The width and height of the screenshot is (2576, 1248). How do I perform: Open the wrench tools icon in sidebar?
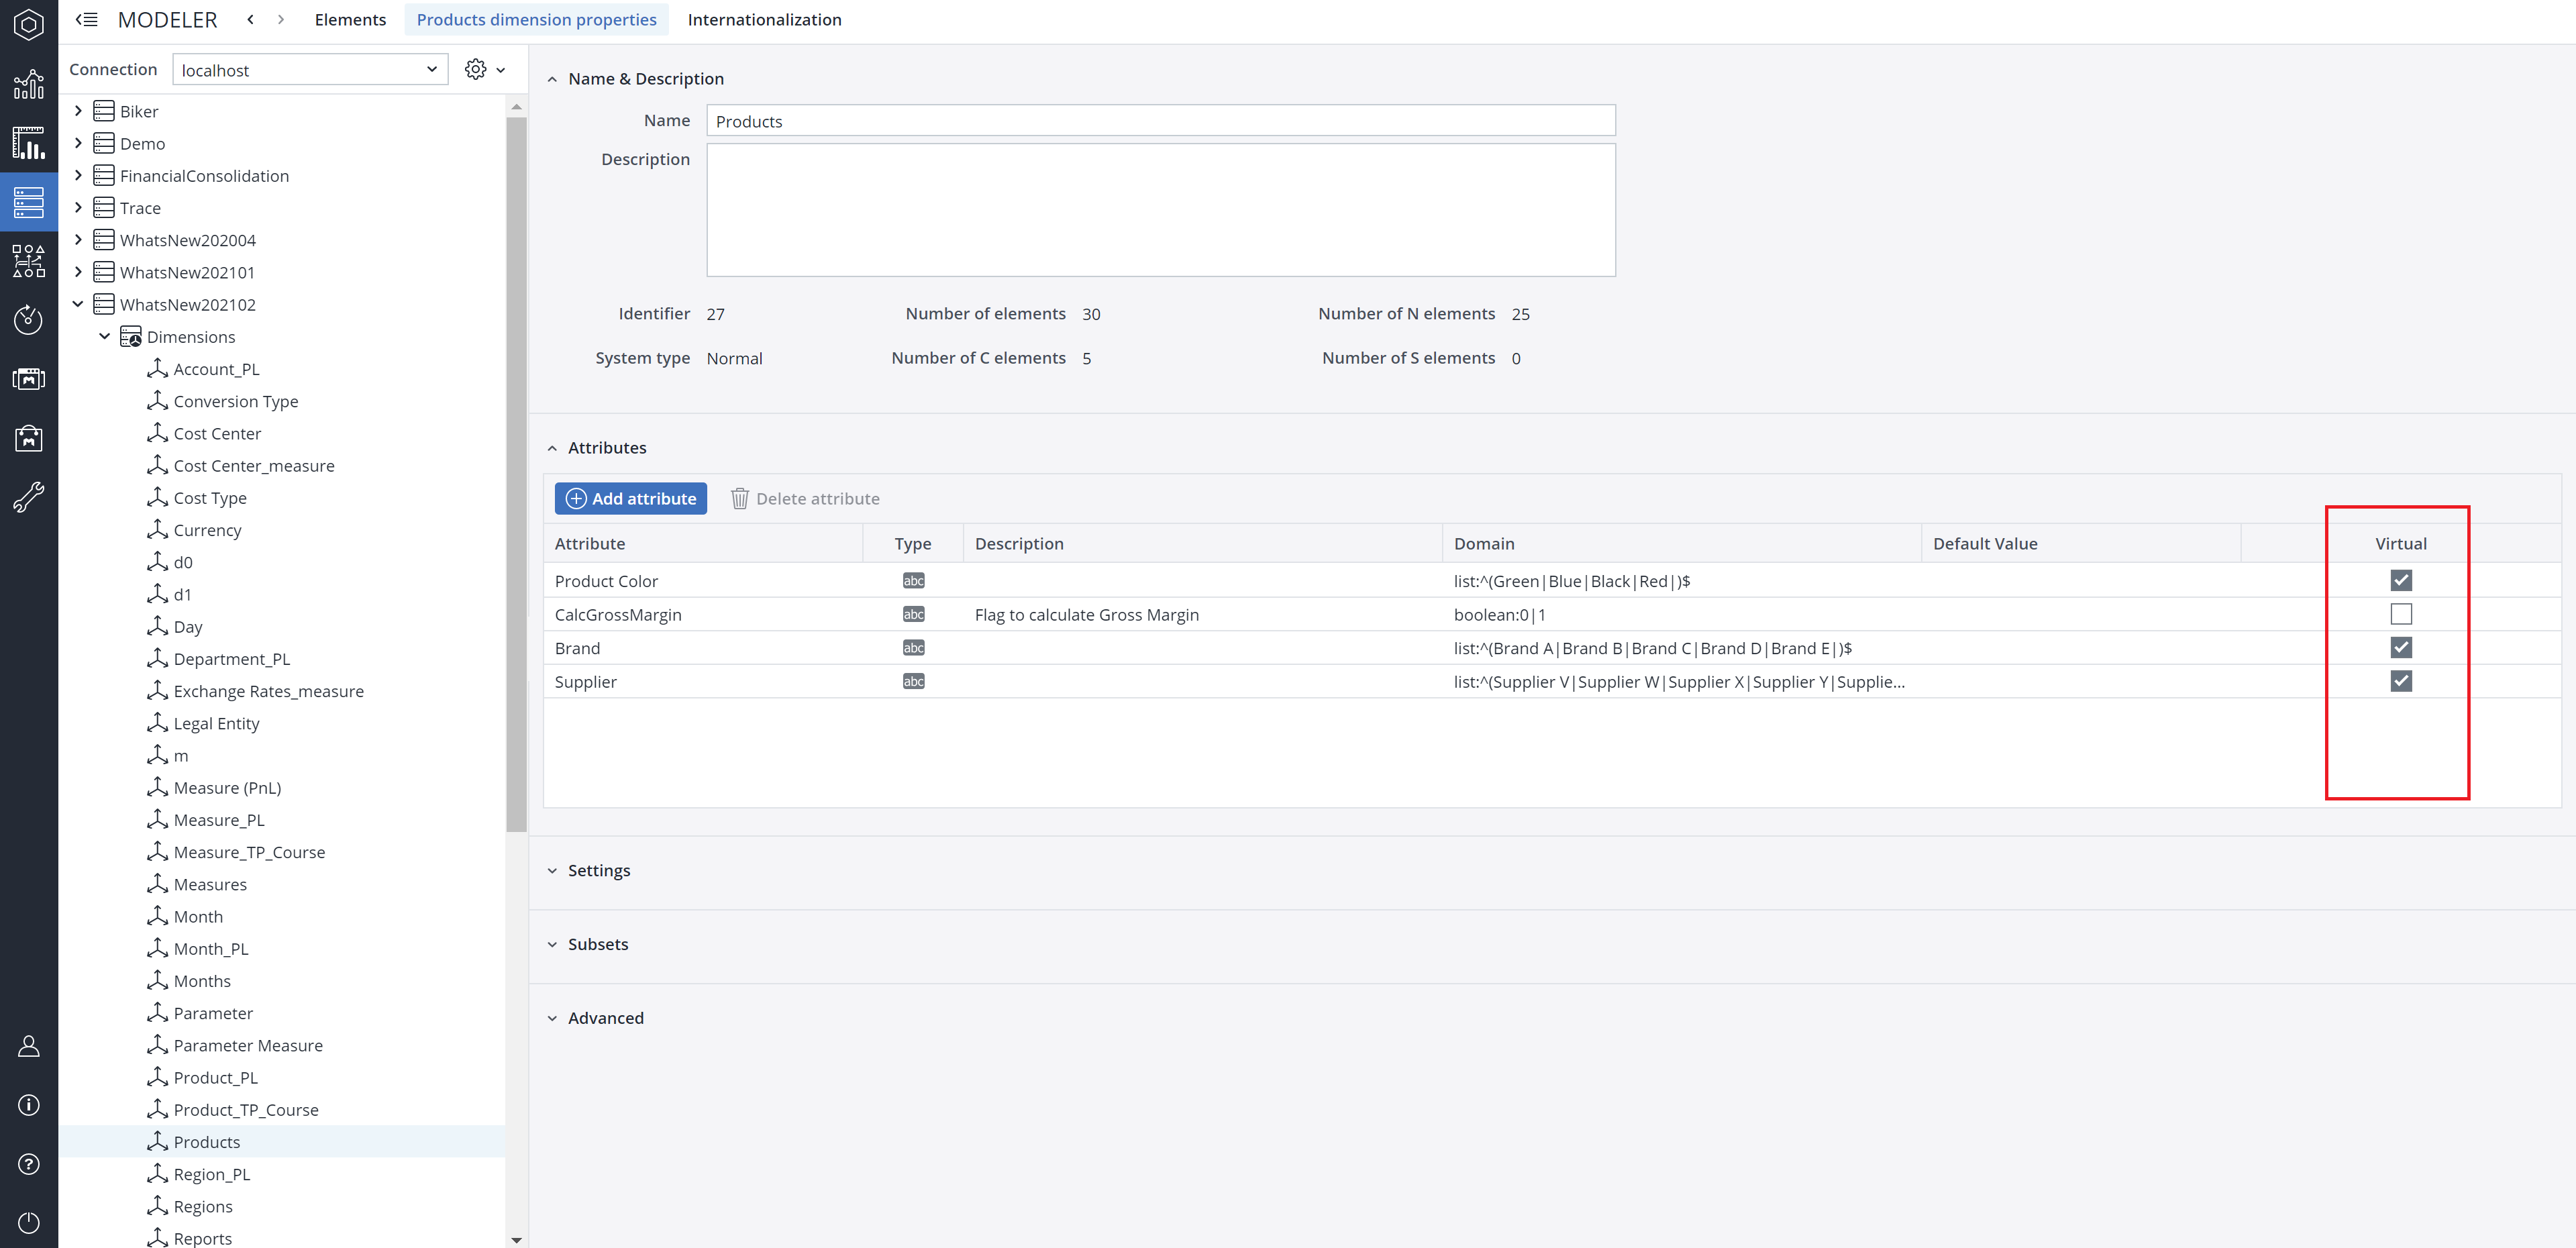(28, 497)
